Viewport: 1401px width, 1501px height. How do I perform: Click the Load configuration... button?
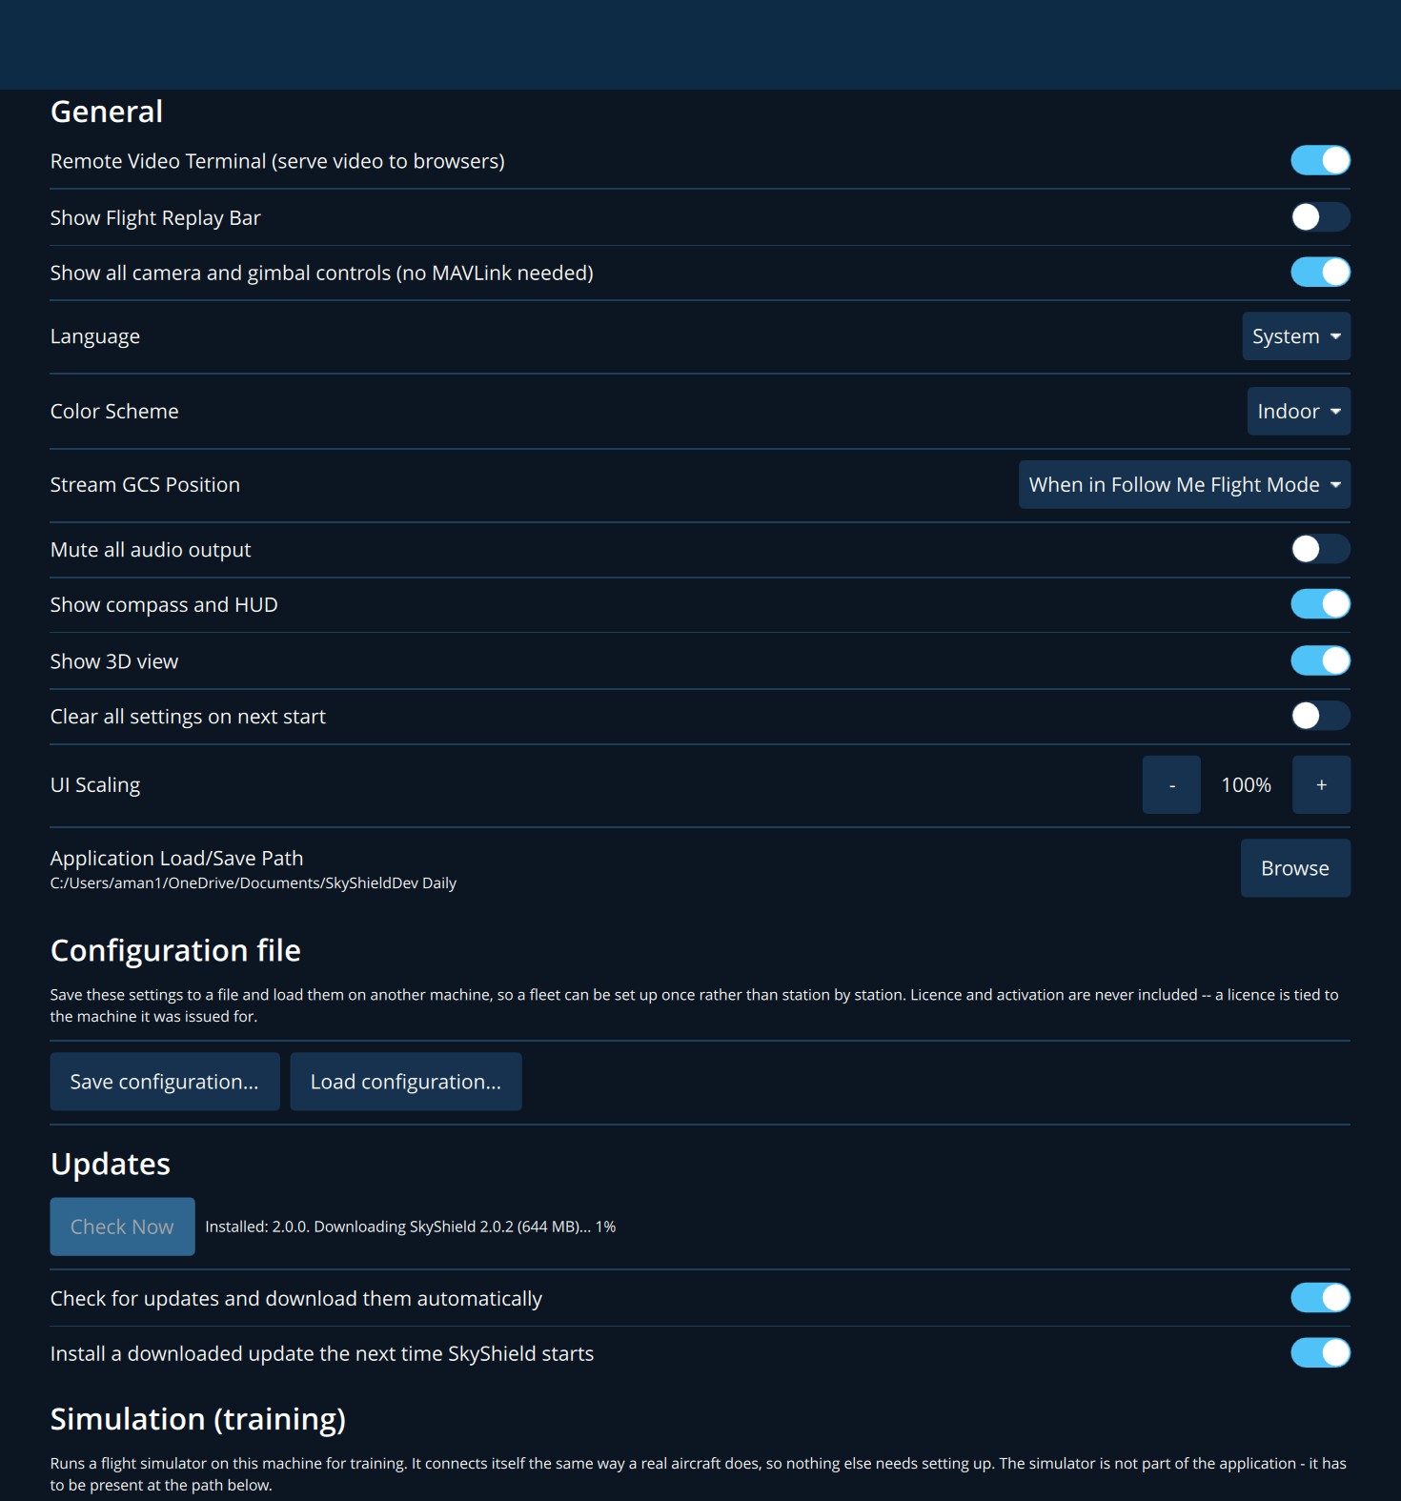pyautogui.click(x=406, y=1082)
